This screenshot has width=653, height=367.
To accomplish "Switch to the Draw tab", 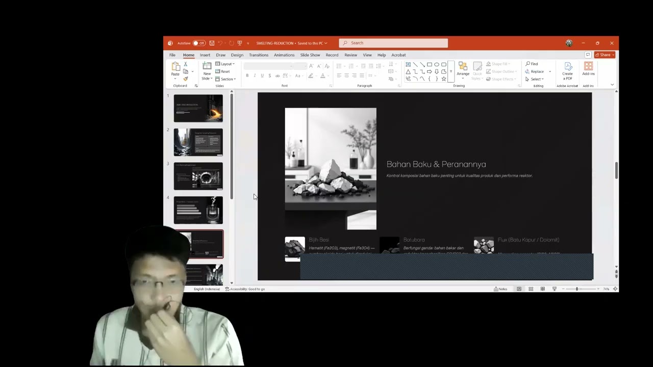I will (220, 55).
